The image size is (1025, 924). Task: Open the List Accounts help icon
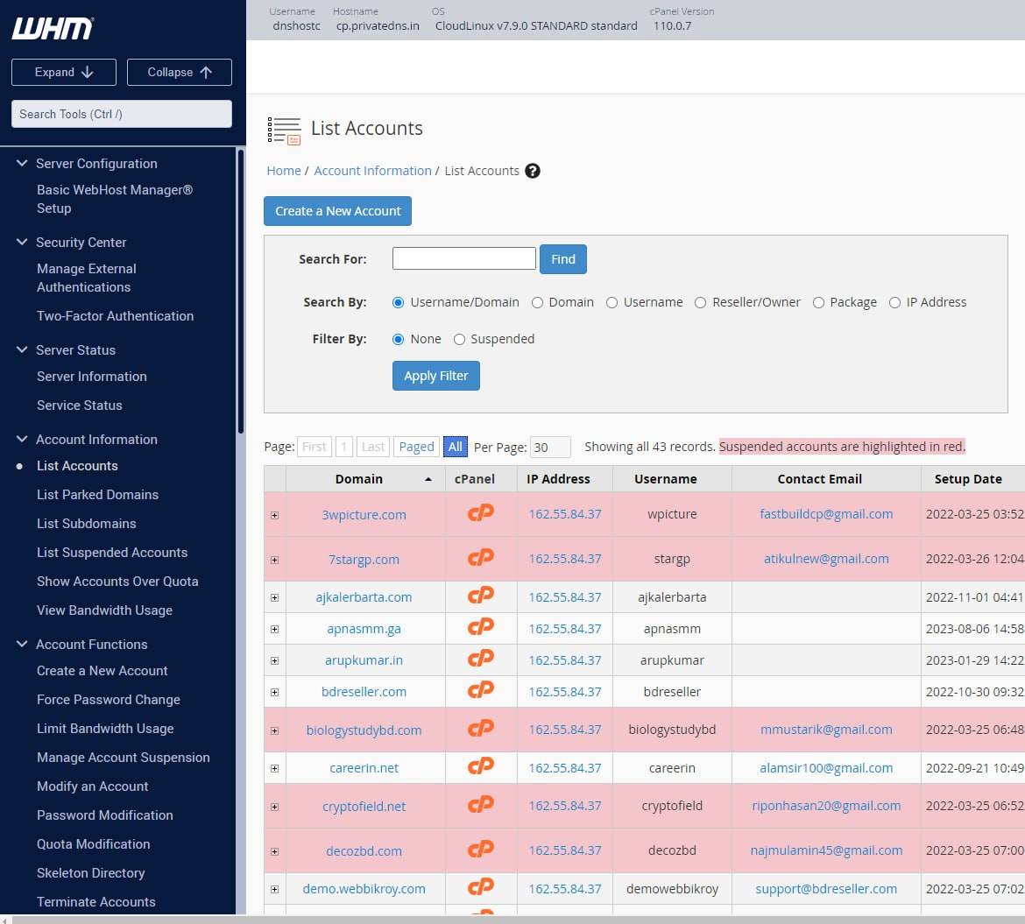(532, 171)
